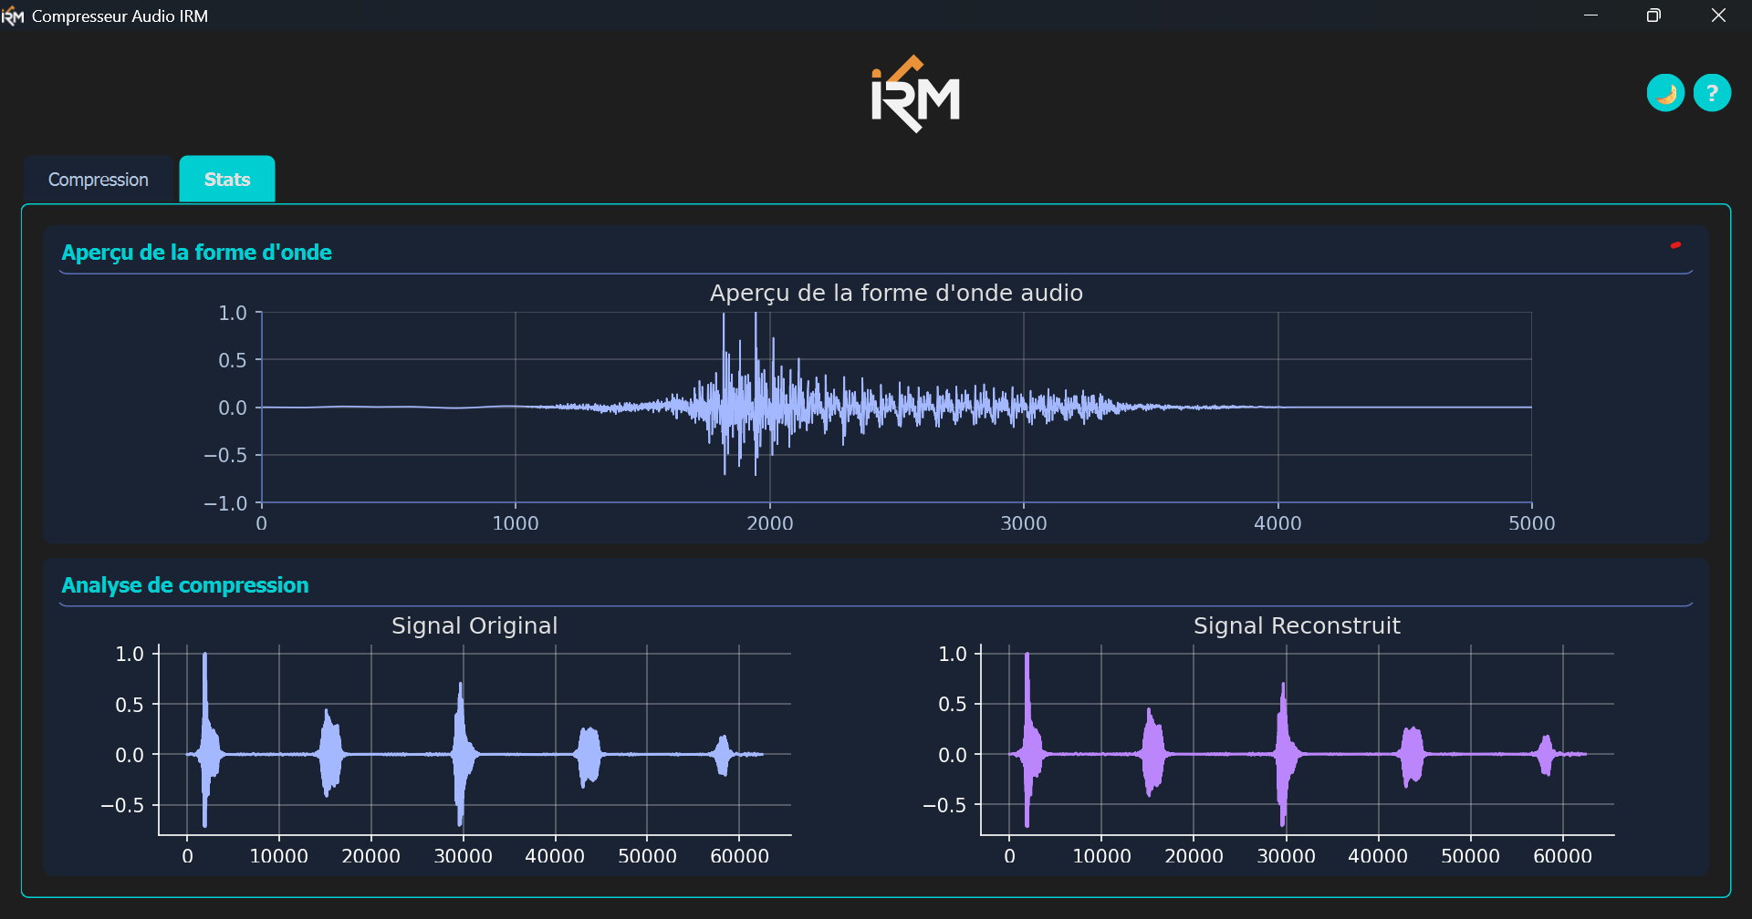Click the red marker in the waveform panel

point(1675,245)
